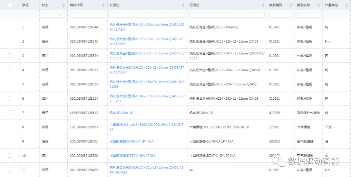Click sort icon in 状态 column header
Viewport: 351px width, 177px height.
point(63,6)
